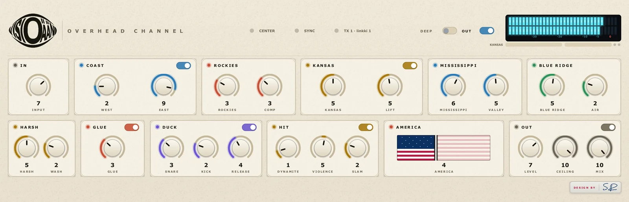Click the knob labeled MISSISSIPPI
The width and height of the screenshot is (629, 202).
point(453,86)
